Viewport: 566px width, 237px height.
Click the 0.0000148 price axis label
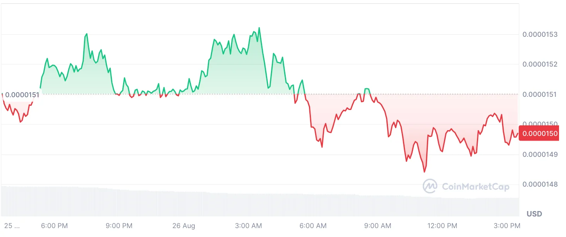click(540, 184)
